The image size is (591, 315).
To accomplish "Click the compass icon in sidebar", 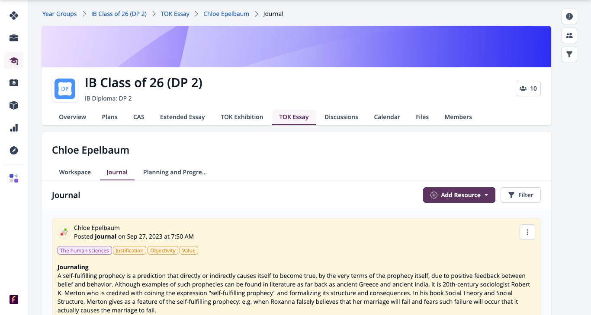I will [14, 150].
